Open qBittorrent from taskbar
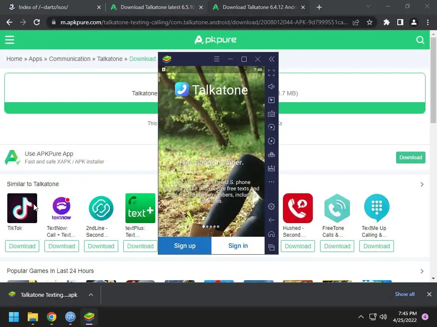Viewport: 437px width, 327px height. coord(70,317)
